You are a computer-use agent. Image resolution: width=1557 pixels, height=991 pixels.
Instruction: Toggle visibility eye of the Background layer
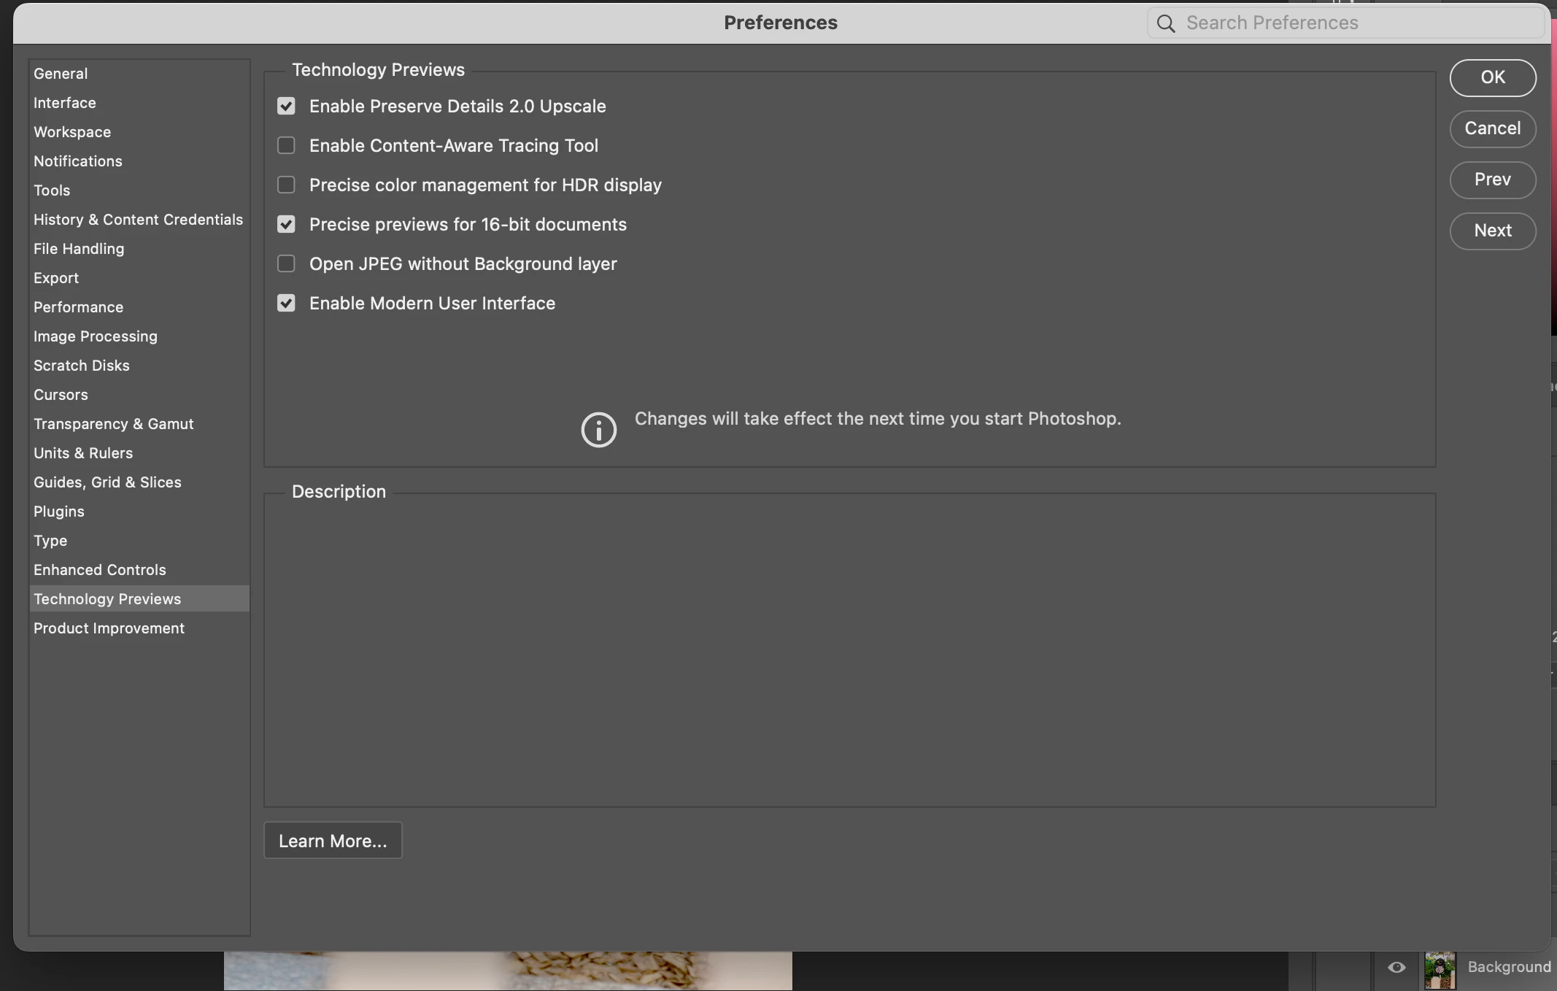click(1396, 967)
